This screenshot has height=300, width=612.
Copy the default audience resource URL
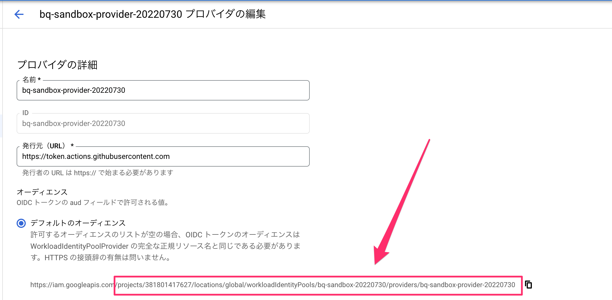528,285
